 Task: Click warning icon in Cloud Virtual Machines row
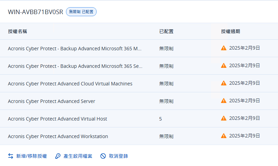(224, 83)
